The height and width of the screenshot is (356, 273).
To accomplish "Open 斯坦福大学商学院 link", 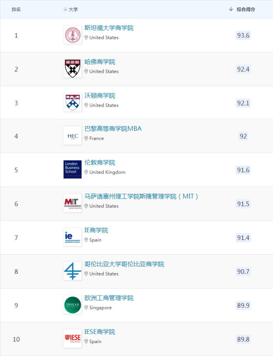I will [x=109, y=28].
